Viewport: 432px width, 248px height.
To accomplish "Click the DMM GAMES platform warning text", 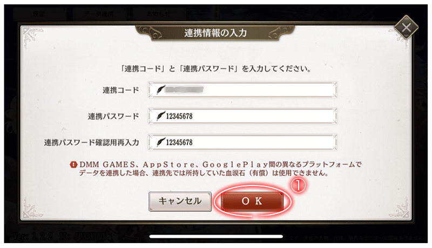I will 215,169.
